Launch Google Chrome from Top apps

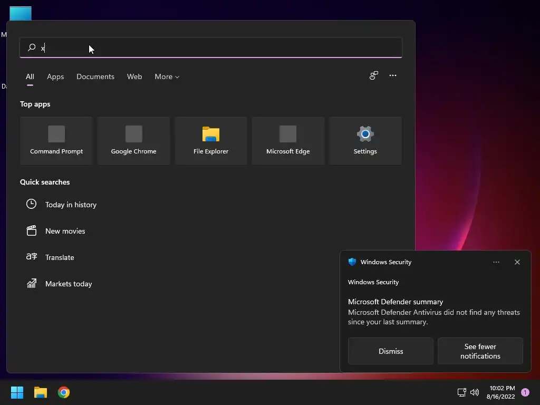coord(133,141)
